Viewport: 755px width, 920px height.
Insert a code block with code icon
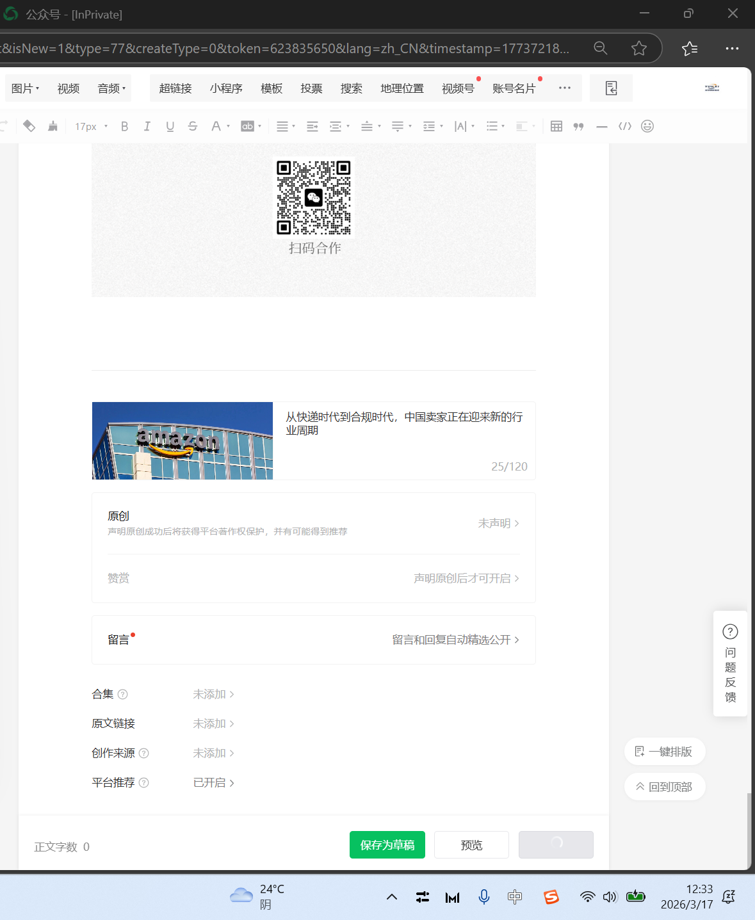[625, 126]
